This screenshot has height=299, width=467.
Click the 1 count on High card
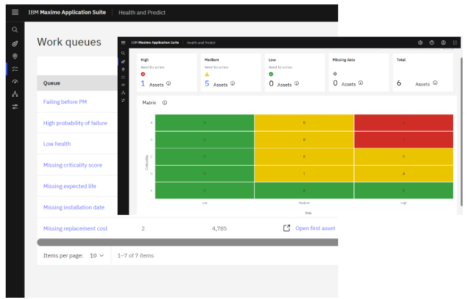pos(143,83)
